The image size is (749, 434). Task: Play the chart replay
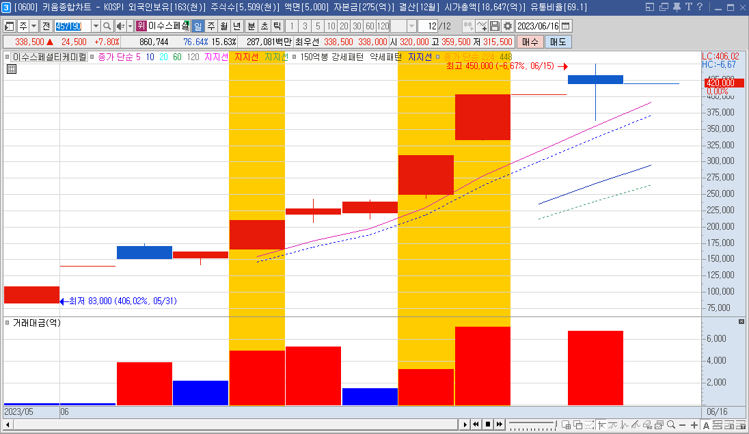[x=465, y=424]
